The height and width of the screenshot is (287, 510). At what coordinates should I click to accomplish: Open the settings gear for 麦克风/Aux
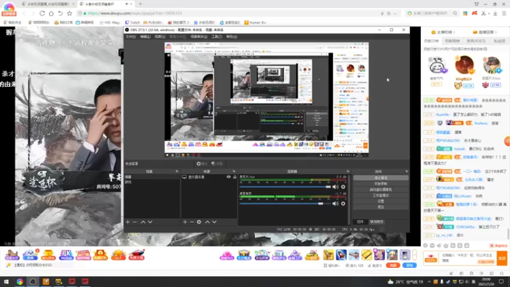pyautogui.click(x=343, y=187)
